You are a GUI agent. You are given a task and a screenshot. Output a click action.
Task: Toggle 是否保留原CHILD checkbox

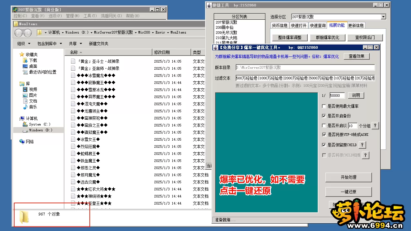(x=324, y=145)
